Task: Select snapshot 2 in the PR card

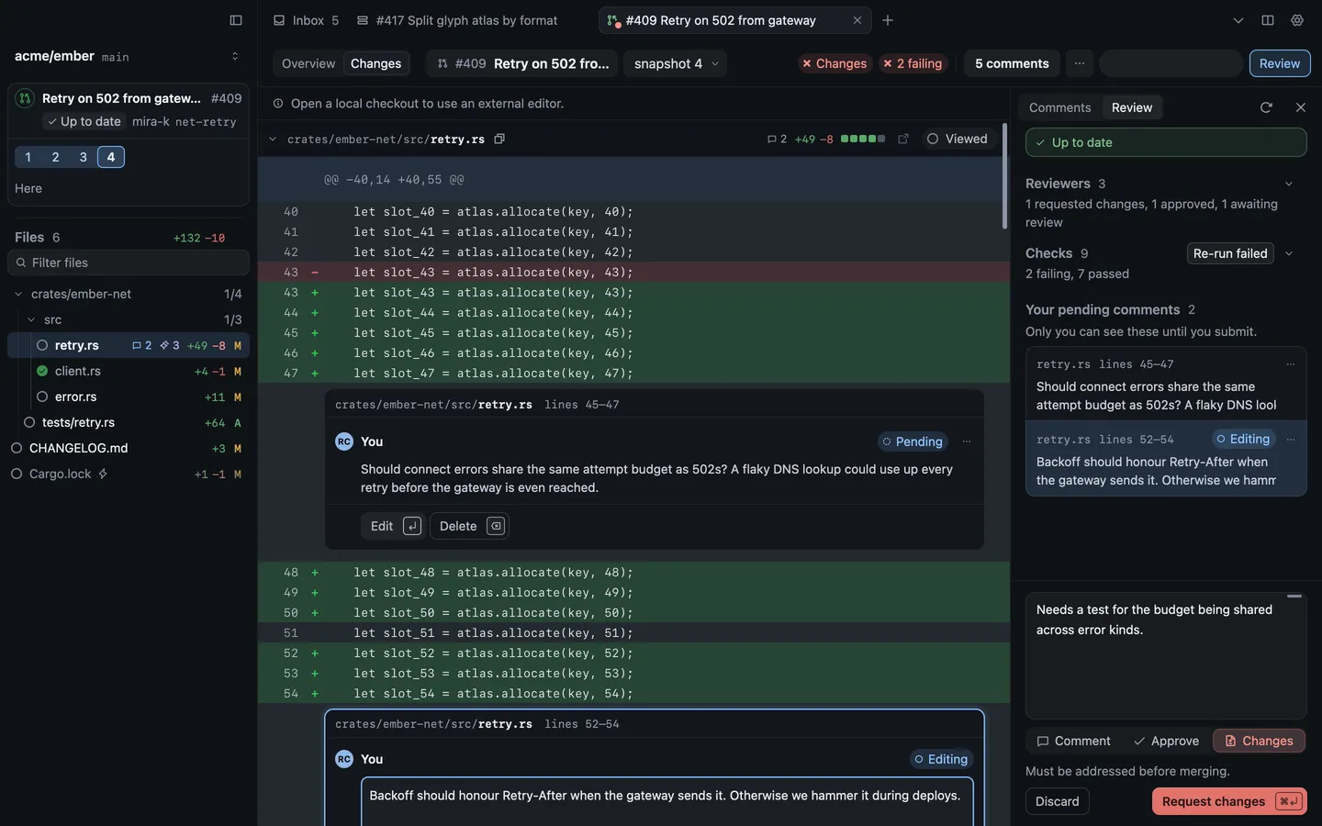Action: pyautogui.click(x=56, y=157)
